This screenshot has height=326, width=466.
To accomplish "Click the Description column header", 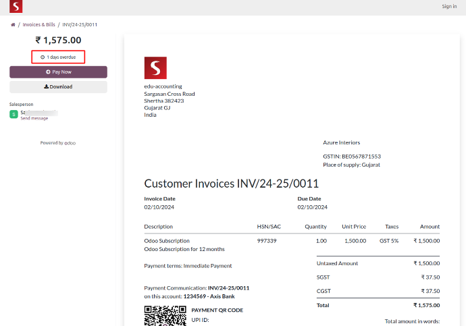I will tap(159, 227).
